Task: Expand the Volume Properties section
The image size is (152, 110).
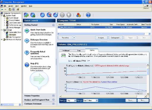Action: pyautogui.click(x=53, y=96)
